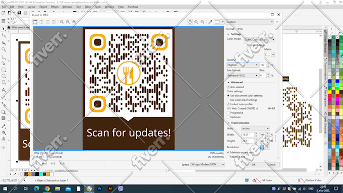343x193 pixels.
Task: Toggle Maintain aspect ratio checkbox
Action: click(x=228, y=152)
